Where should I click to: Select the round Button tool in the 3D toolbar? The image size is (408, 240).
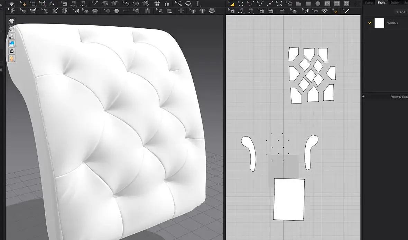(117, 11)
